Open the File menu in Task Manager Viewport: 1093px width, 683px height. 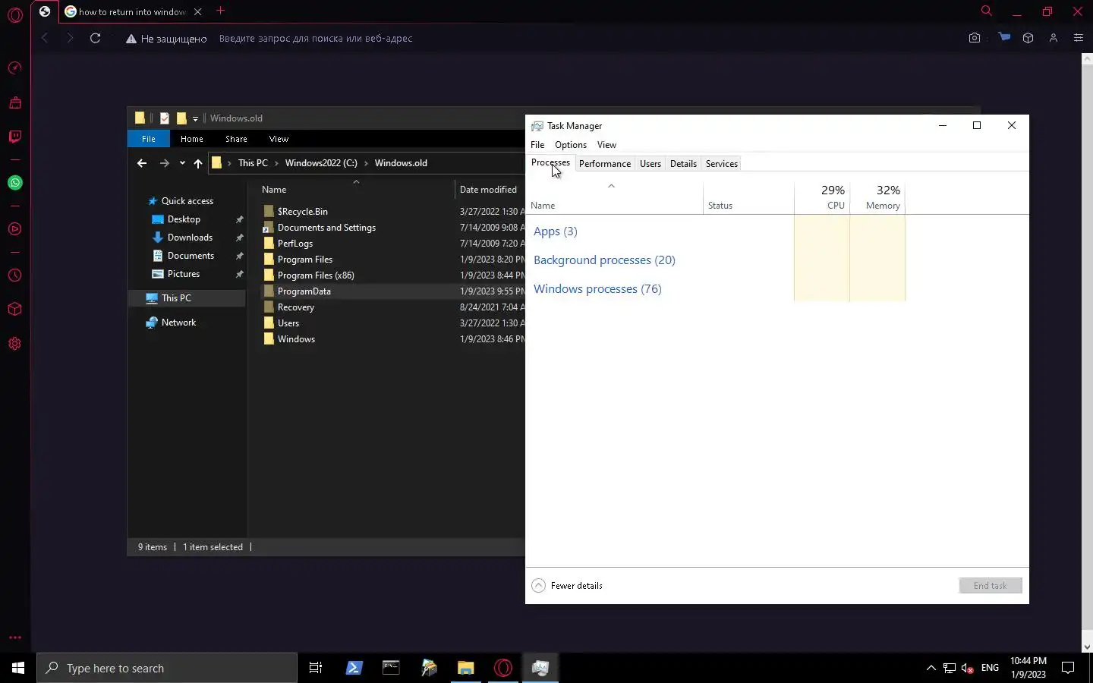coord(537,145)
